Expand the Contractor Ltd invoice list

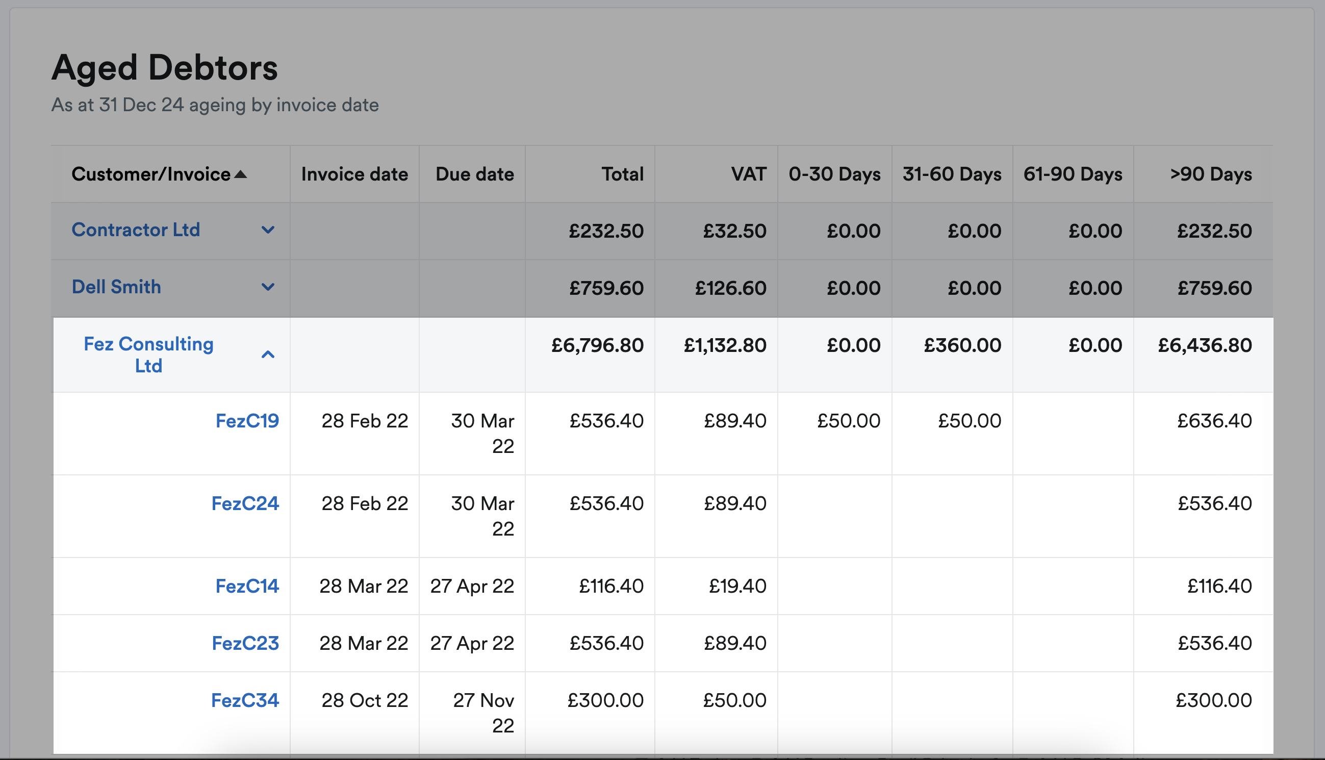pos(269,230)
